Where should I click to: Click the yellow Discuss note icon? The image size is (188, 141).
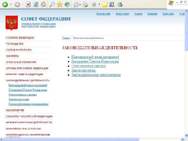[105, 4]
